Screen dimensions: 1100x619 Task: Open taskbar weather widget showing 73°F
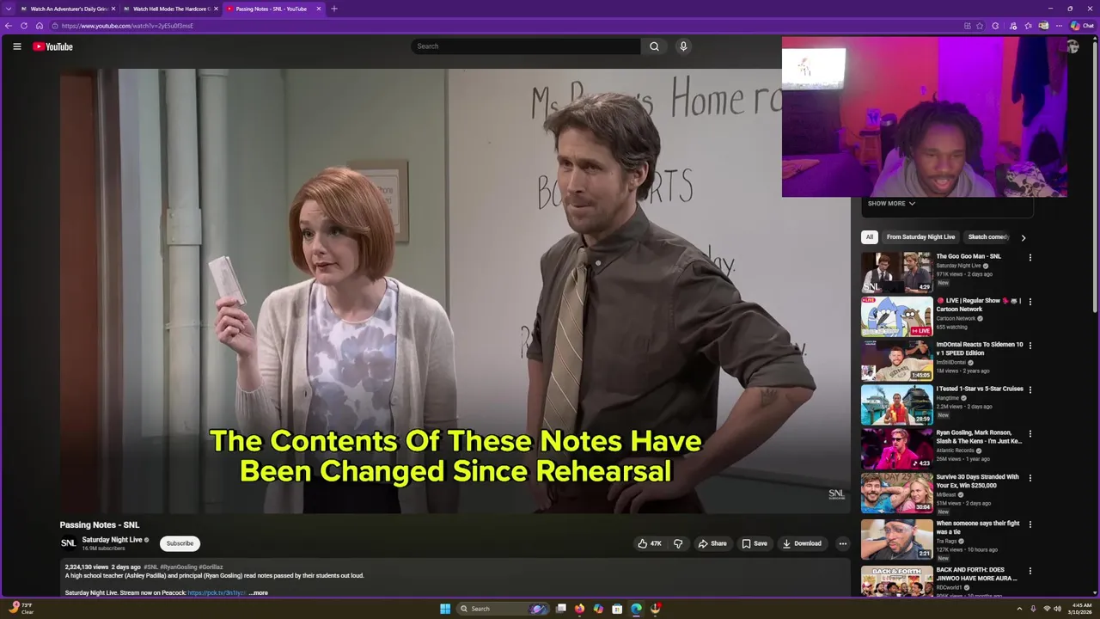[21, 609]
